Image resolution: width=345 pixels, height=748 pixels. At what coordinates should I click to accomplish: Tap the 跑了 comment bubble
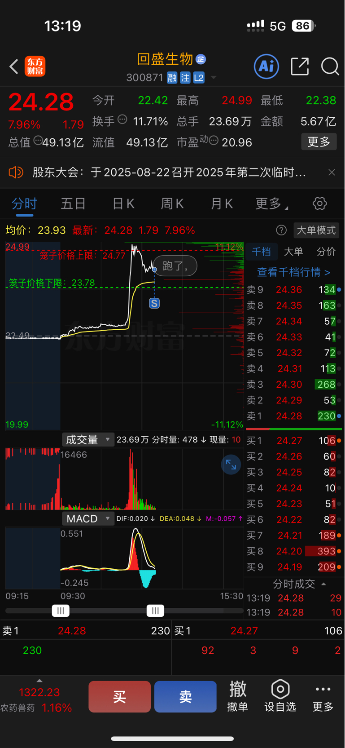click(175, 266)
